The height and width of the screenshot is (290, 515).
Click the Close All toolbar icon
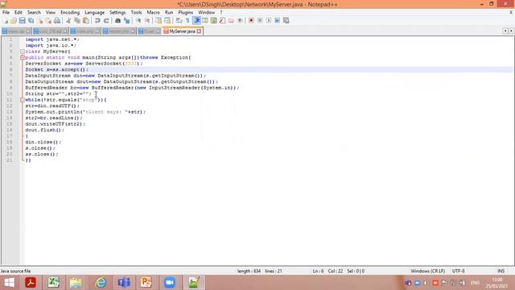tap(48, 20)
